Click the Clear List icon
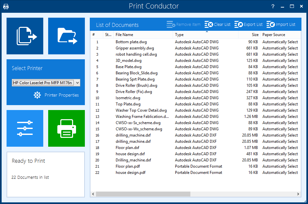Viewport: 308px width, 204px height. pos(209,25)
